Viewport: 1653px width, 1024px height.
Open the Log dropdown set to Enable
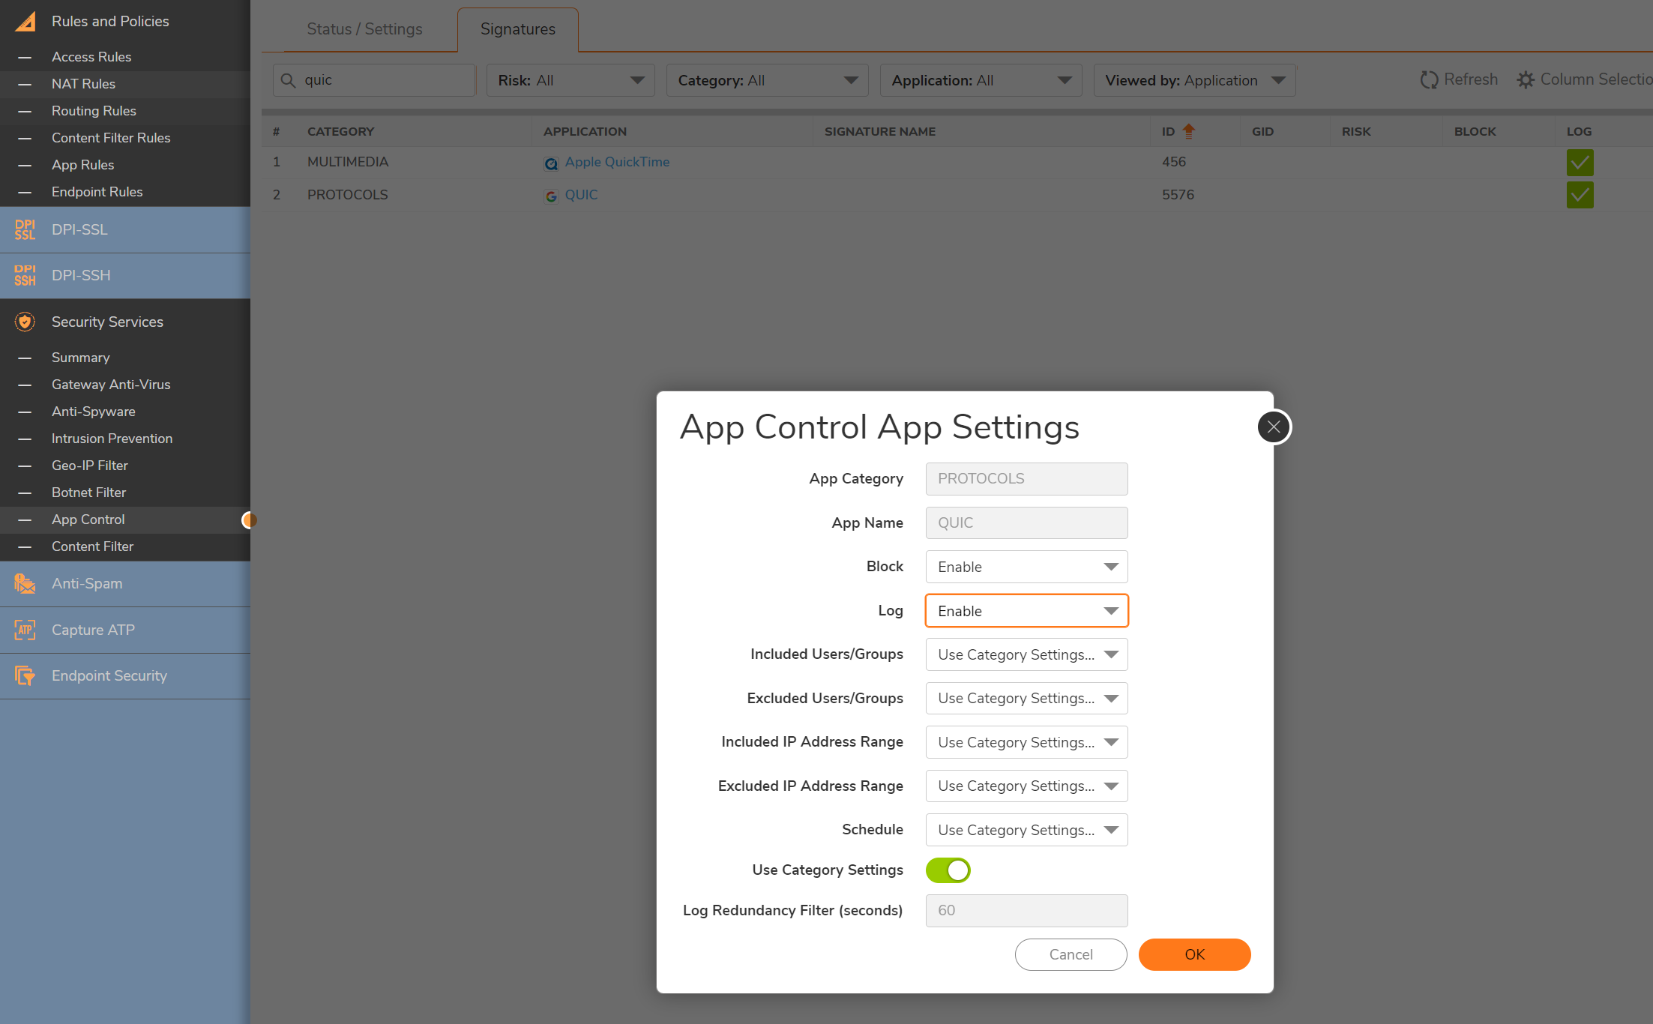point(1026,611)
